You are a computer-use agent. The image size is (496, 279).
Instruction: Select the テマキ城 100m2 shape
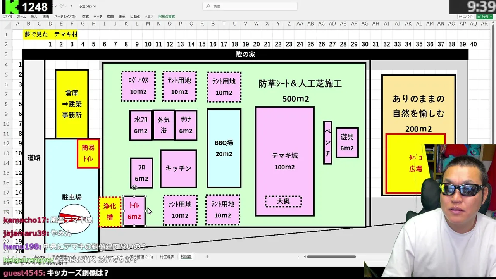coord(284,161)
